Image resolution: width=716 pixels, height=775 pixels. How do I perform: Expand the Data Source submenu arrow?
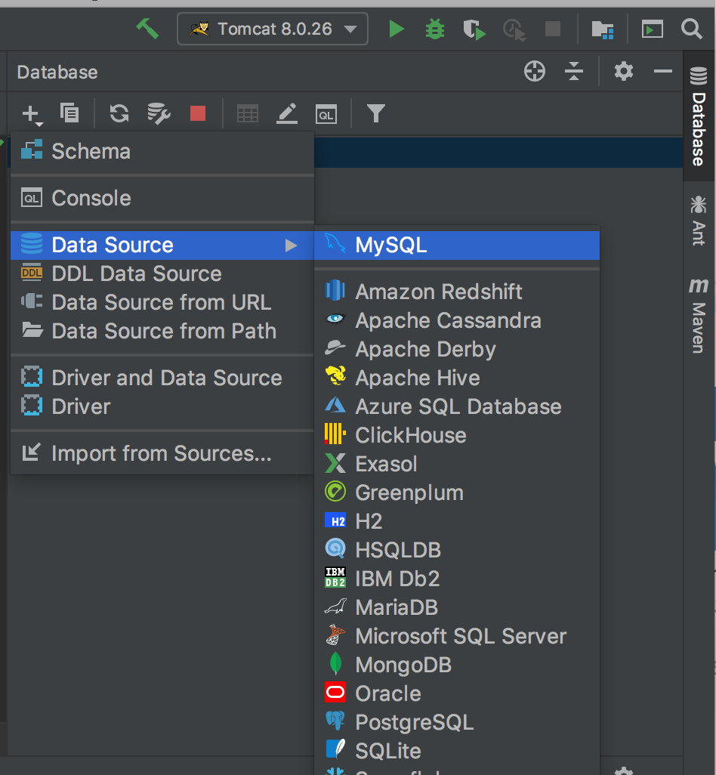pos(291,245)
